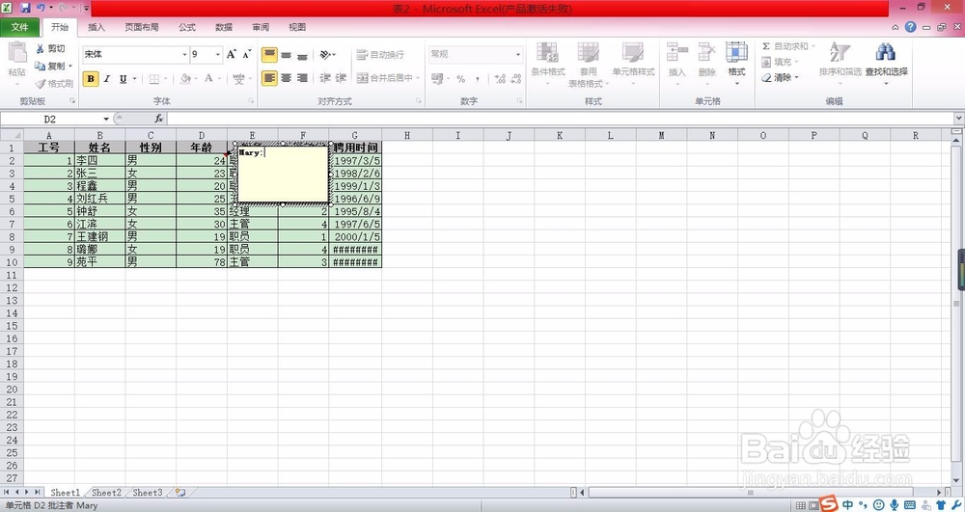Open the font size dropdown
965x512 pixels.
[217, 54]
